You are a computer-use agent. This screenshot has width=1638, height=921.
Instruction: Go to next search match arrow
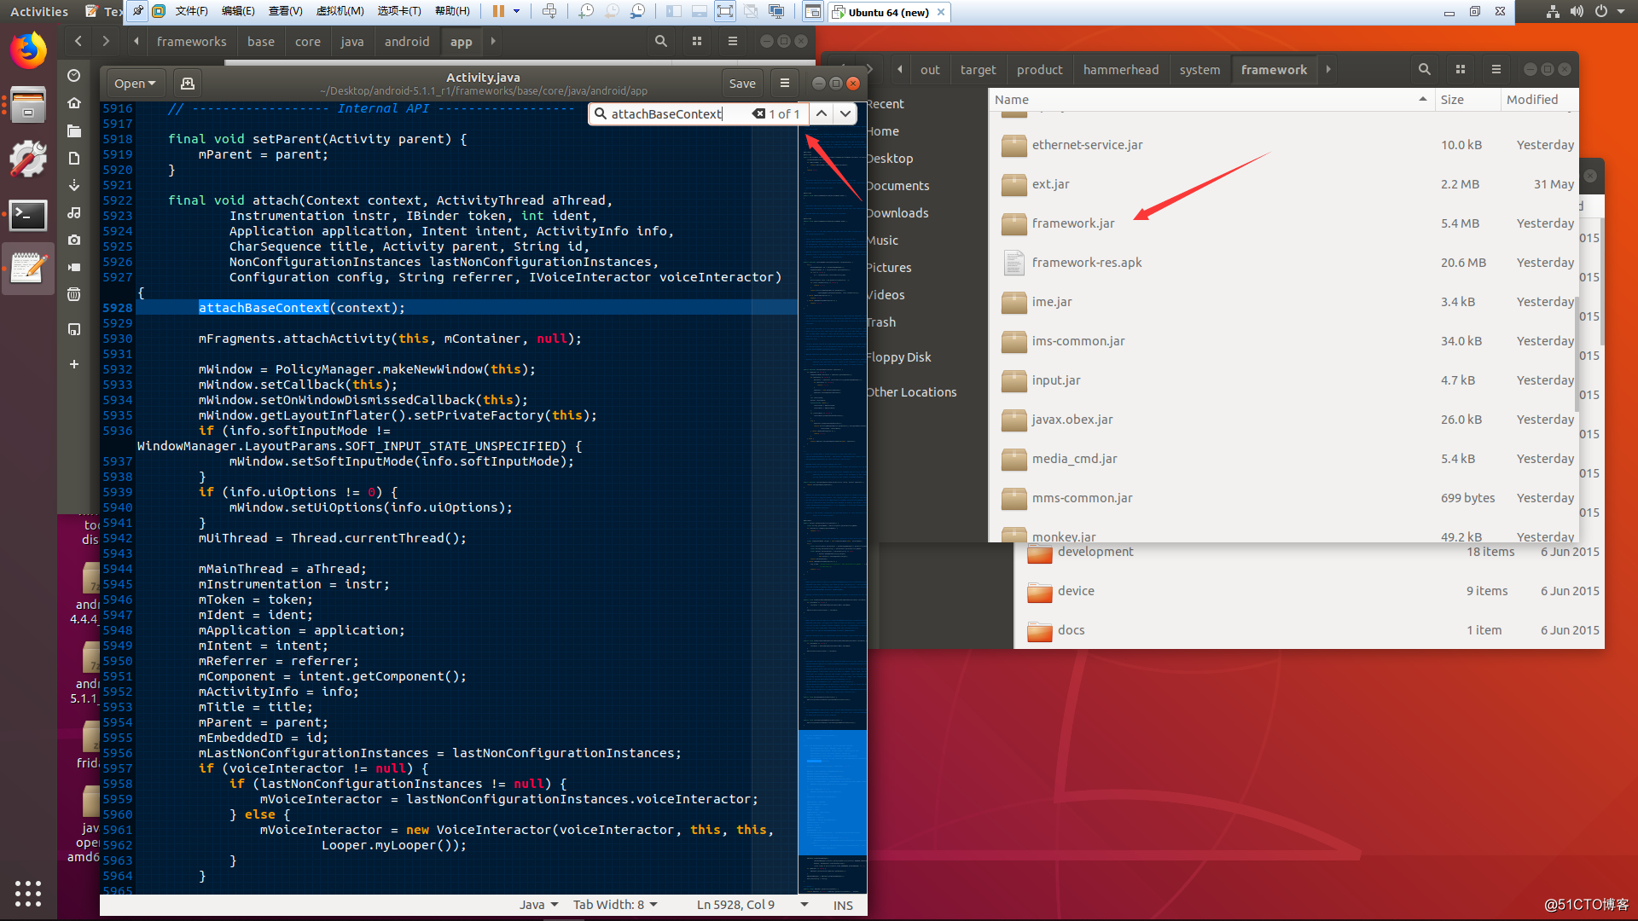845,113
